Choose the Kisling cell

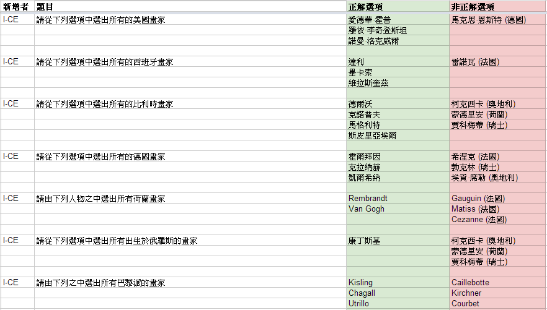tap(398, 283)
